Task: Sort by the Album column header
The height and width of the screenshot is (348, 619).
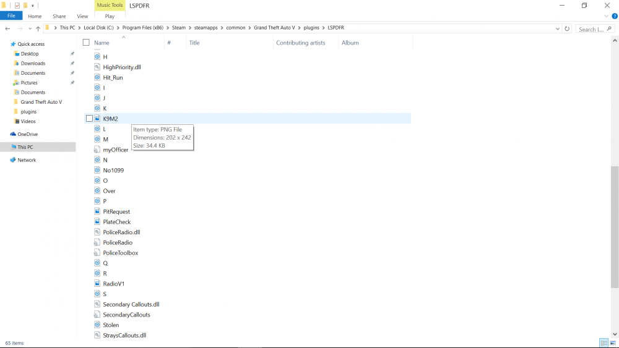Action: [350, 43]
